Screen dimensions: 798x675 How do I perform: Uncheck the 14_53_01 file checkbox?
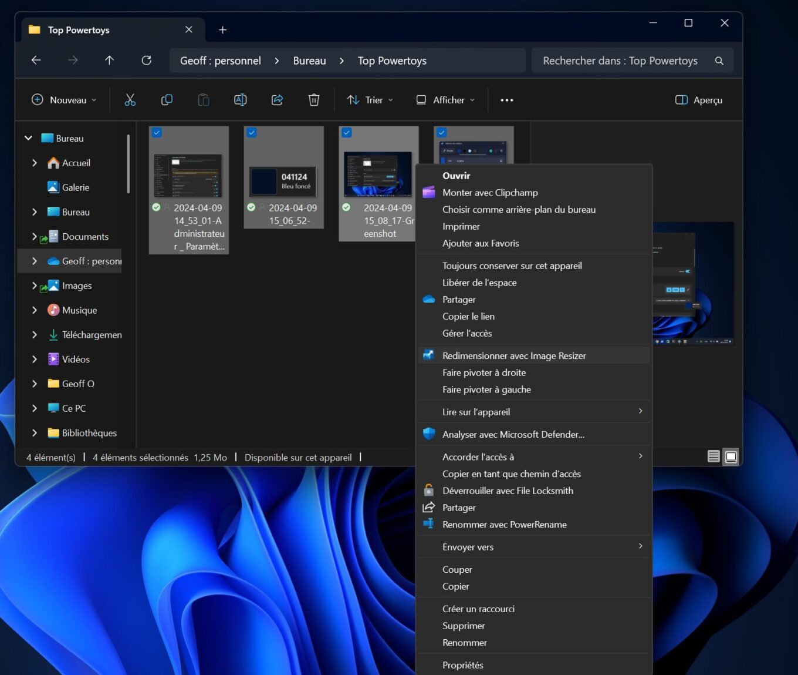point(157,133)
